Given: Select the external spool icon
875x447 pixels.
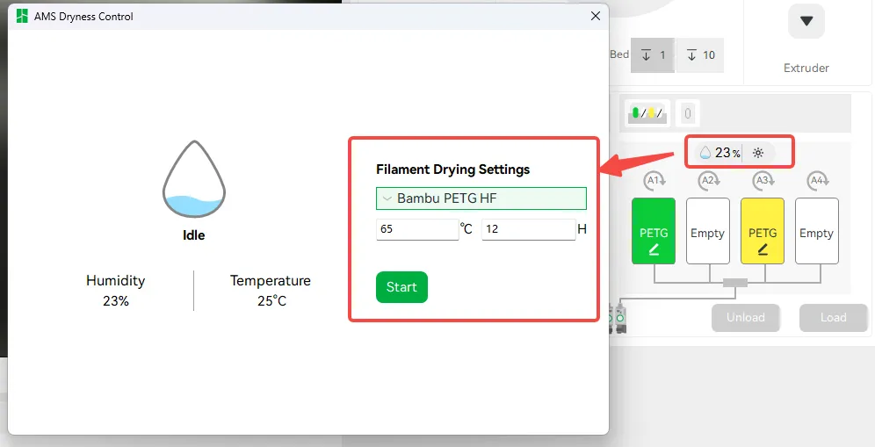Looking at the screenshot, I should click(x=688, y=113).
